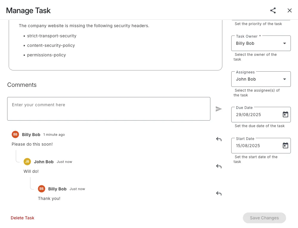Click the Delete Task link
This screenshot has height=228, width=298.
tap(22, 218)
